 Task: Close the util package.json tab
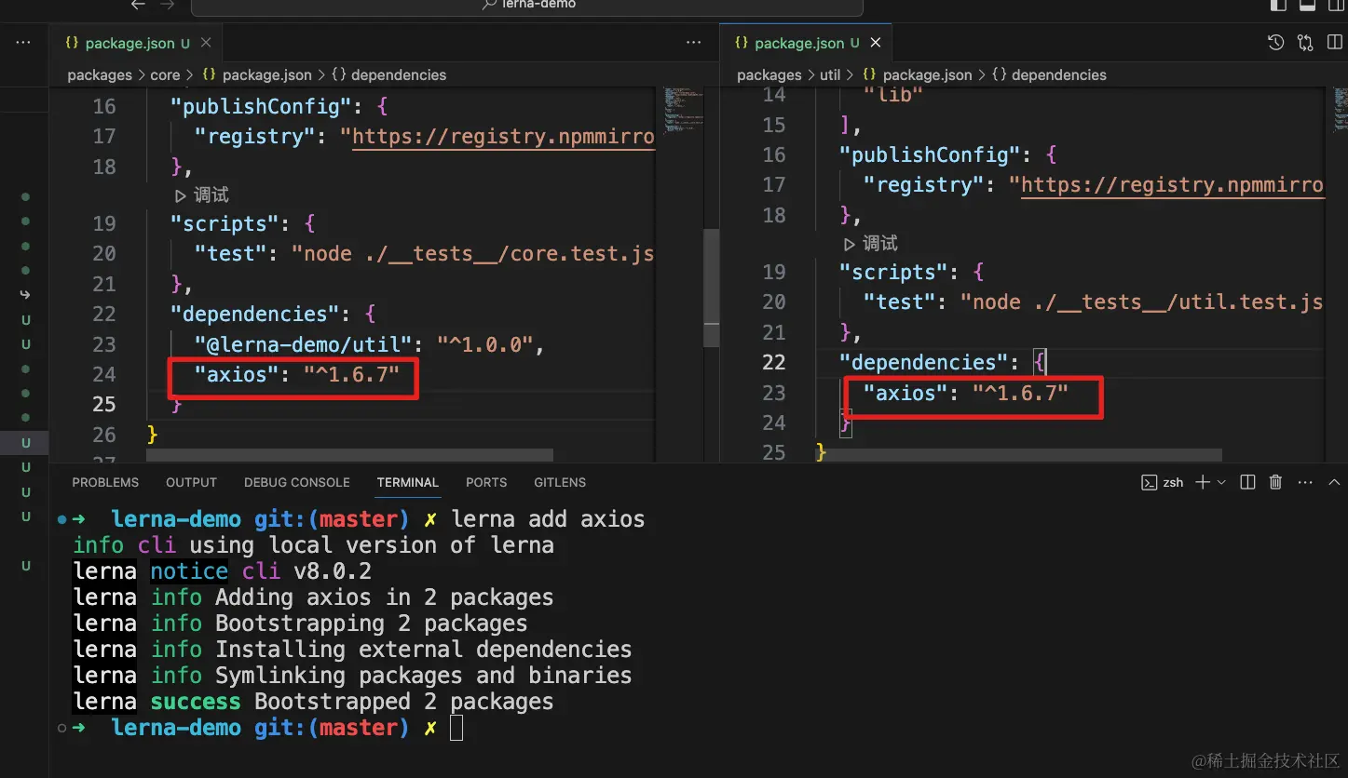tap(876, 43)
